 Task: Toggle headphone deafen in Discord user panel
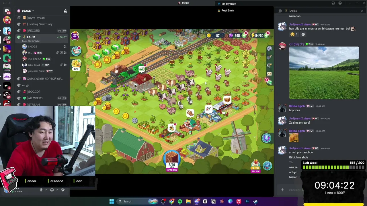click(52, 190)
